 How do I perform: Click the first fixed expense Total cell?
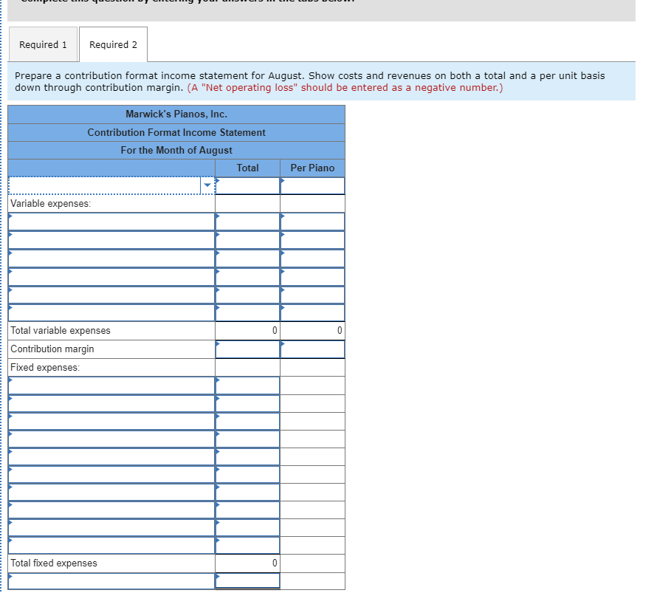[x=247, y=385]
